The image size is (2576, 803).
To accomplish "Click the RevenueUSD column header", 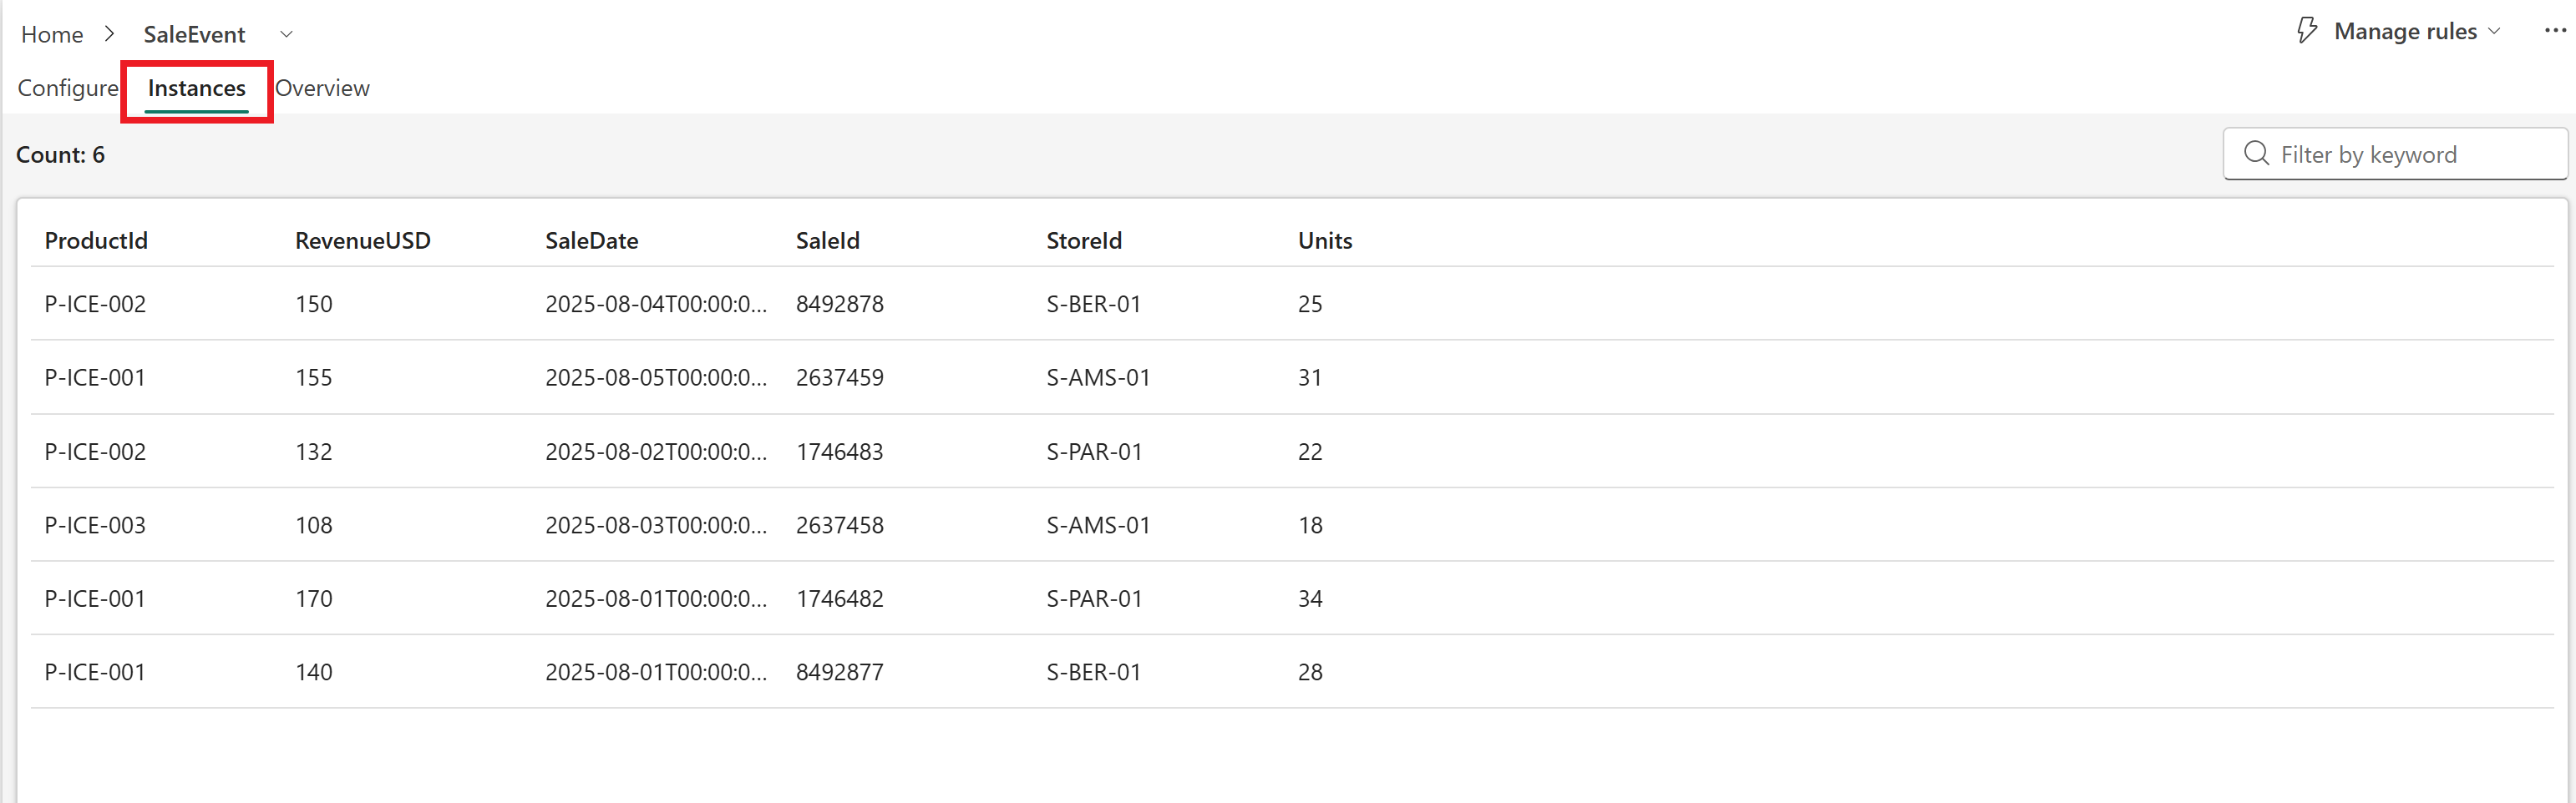I will coord(363,240).
